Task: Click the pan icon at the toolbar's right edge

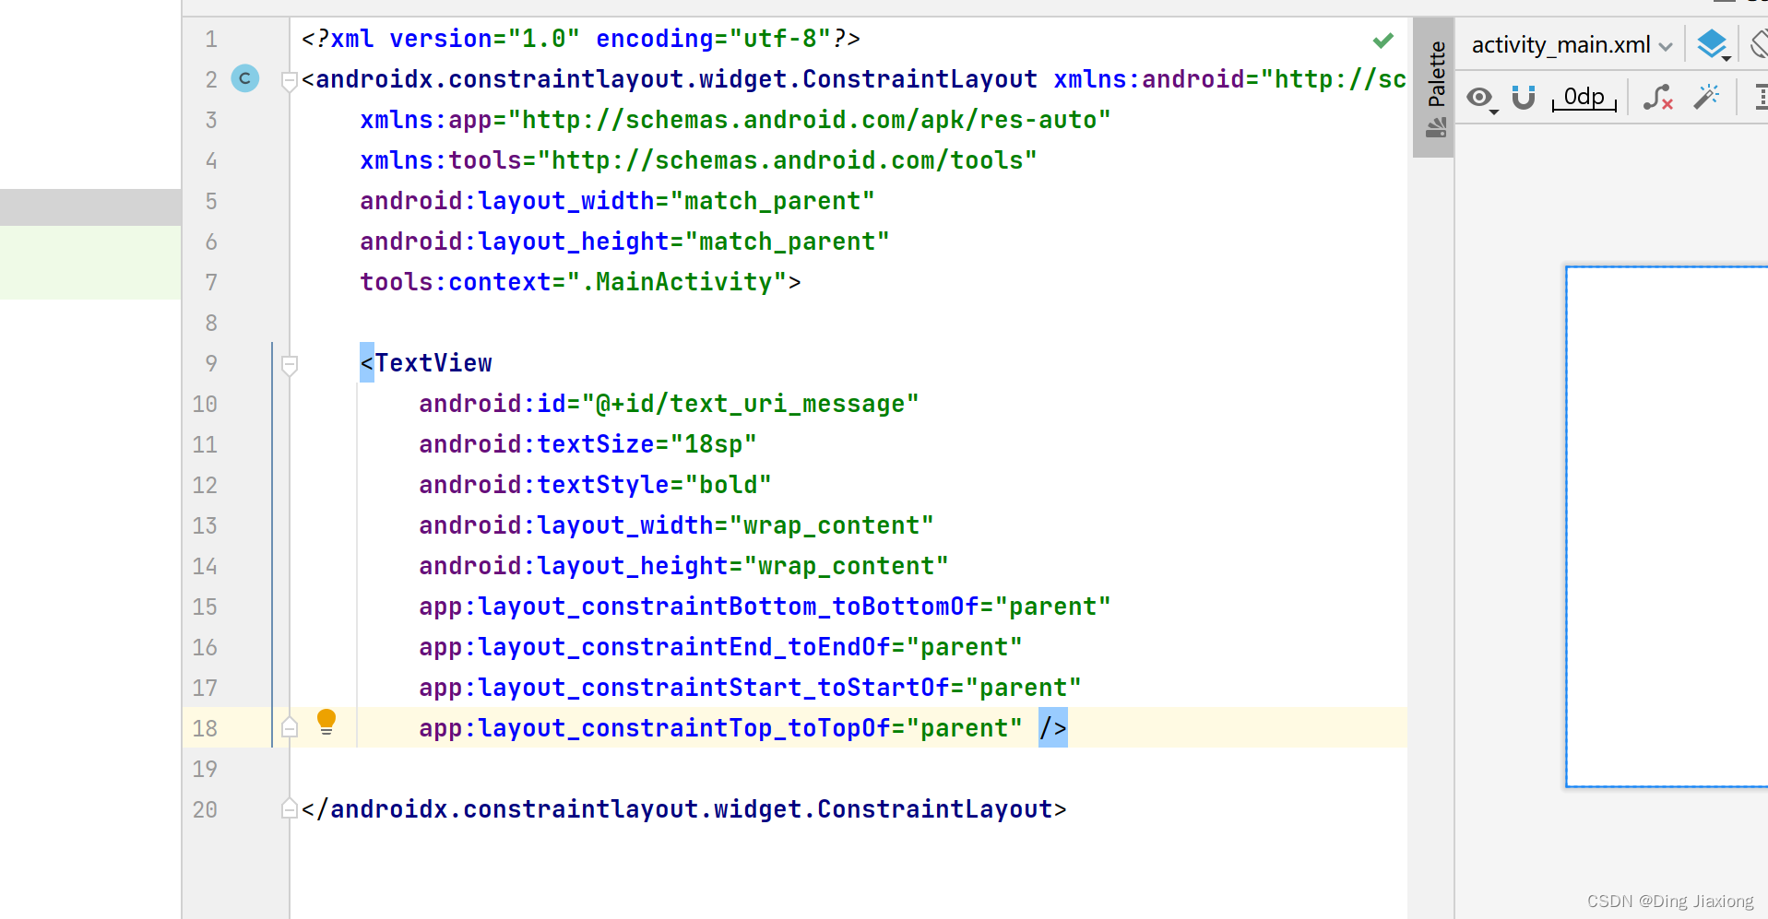Action: [1762, 97]
